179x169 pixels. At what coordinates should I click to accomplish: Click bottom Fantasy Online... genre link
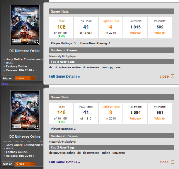[x=18, y=152]
